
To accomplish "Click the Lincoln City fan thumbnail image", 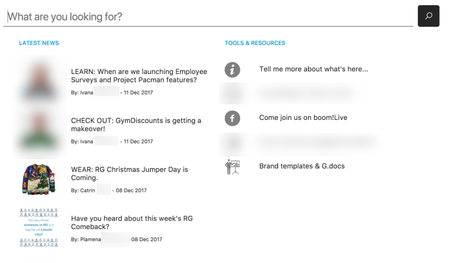I will (x=39, y=227).
